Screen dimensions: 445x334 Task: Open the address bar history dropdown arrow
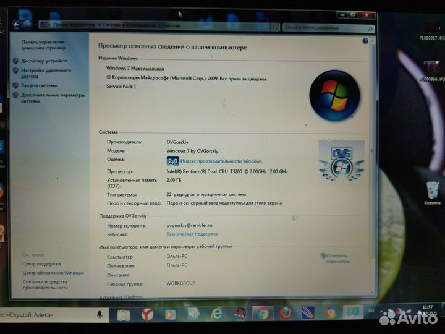266,27
